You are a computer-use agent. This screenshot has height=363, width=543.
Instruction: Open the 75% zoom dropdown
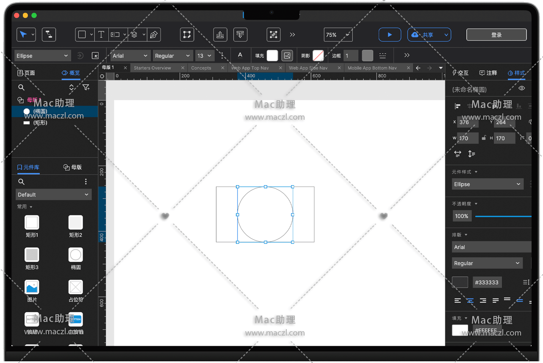[x=338, y=35]
